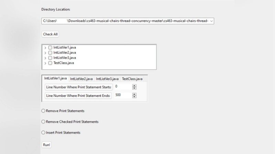Switch to the IntListVer2.java tab

click(x=81, y=79)
